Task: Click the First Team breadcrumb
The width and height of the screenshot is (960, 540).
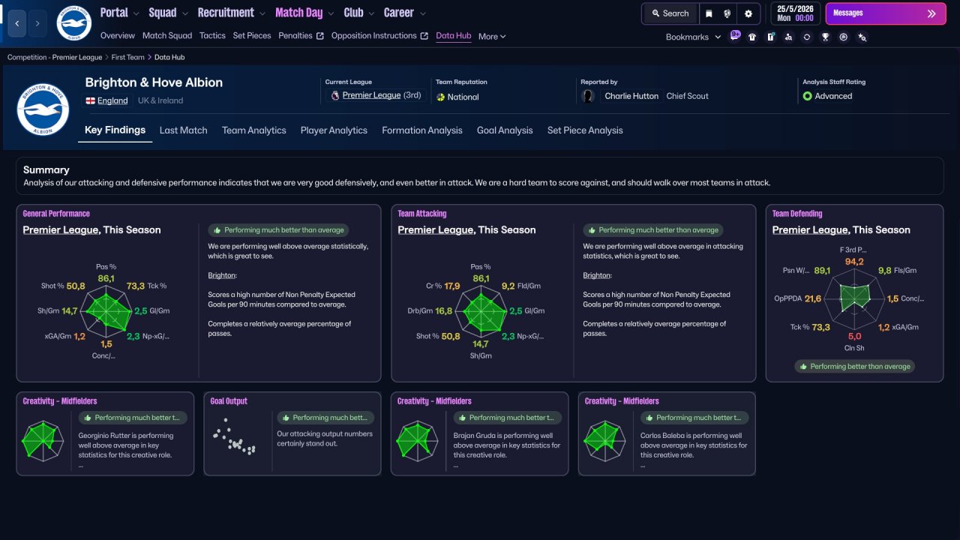Action: pos(128,57)
